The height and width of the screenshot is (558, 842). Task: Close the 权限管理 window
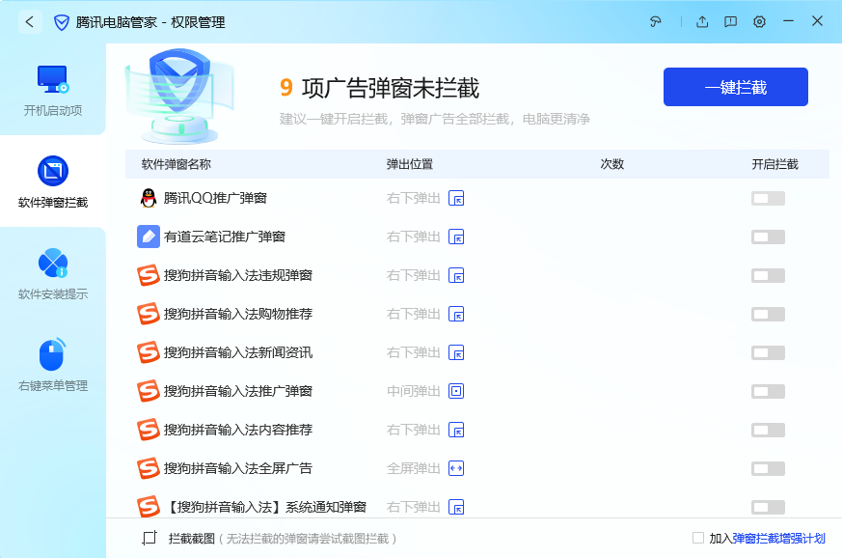[817, 21]
